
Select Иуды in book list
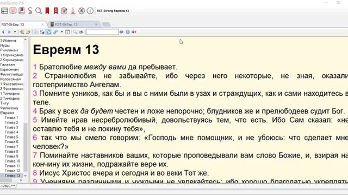[x=5, y=45]
